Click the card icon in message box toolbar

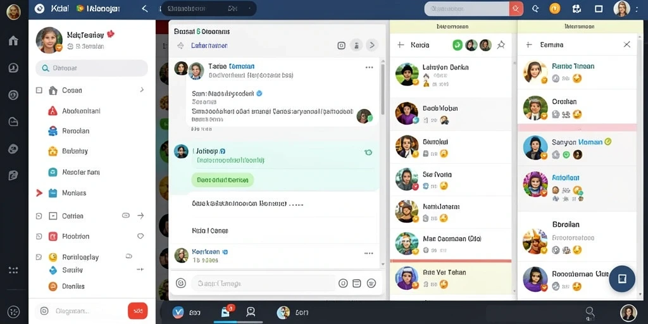click(x=357, y=283)
